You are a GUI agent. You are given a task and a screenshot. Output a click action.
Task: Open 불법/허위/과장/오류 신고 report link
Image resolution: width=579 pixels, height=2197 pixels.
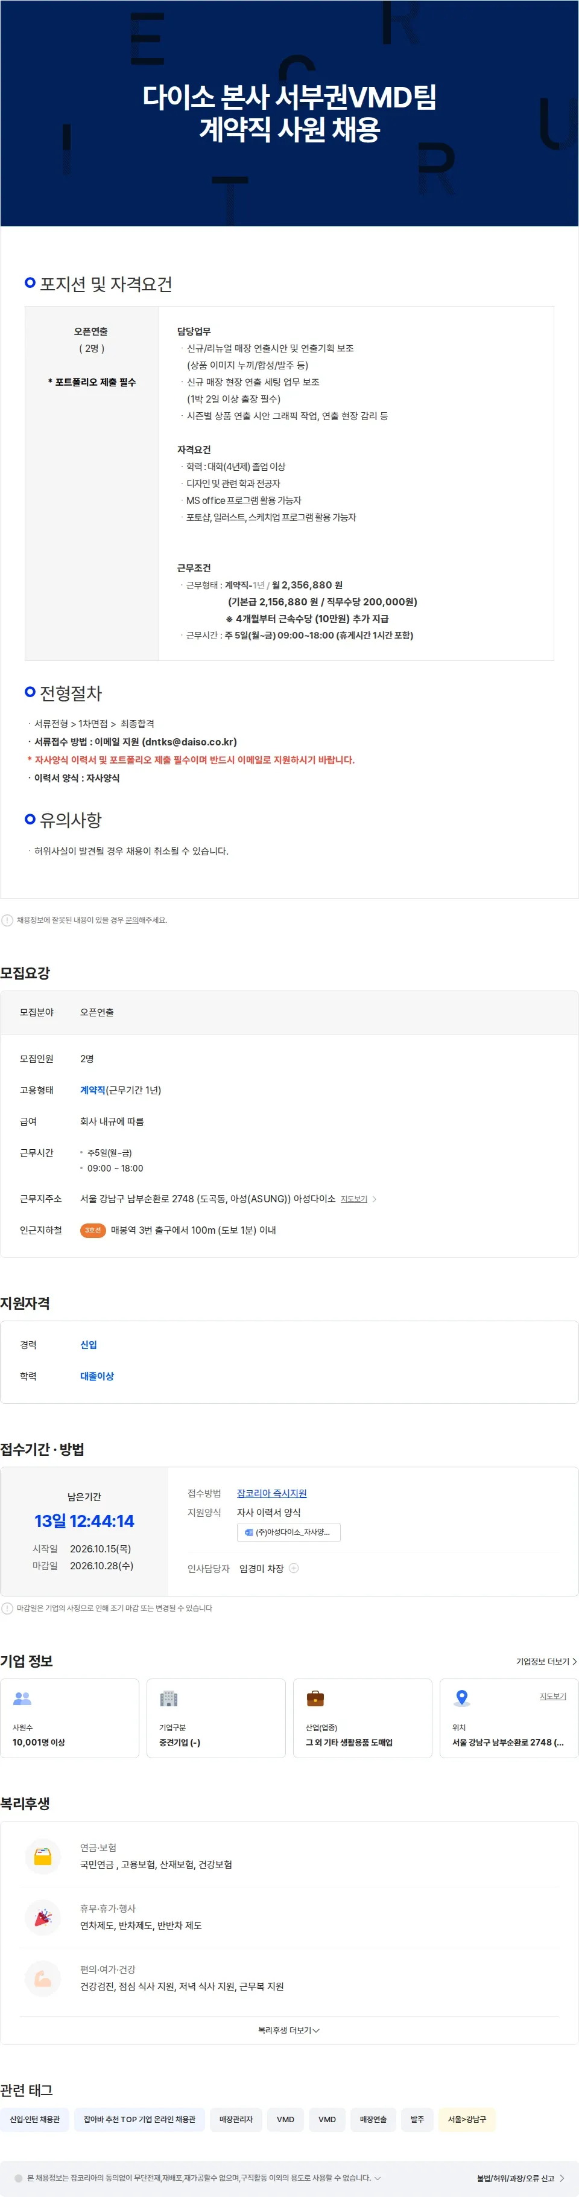[521, 2178]
